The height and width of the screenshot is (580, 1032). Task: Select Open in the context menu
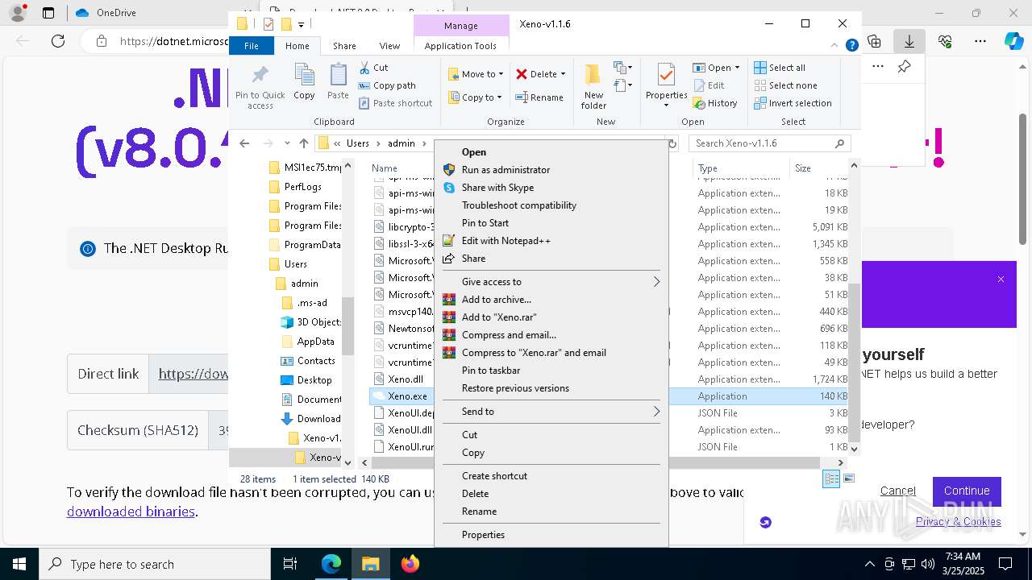551,152
